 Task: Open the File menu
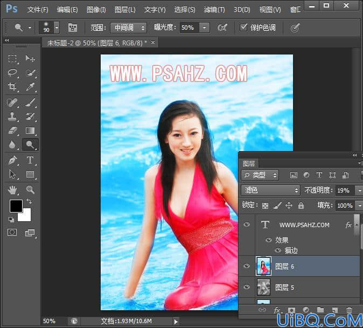pos(38,10)
